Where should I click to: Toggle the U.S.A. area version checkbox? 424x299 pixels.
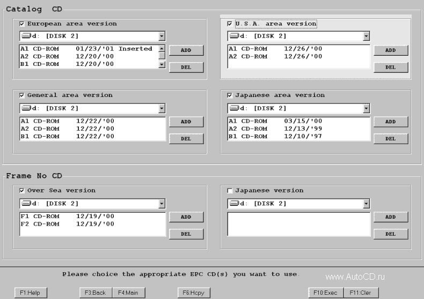pyautogui.click(x=230, y=24)
